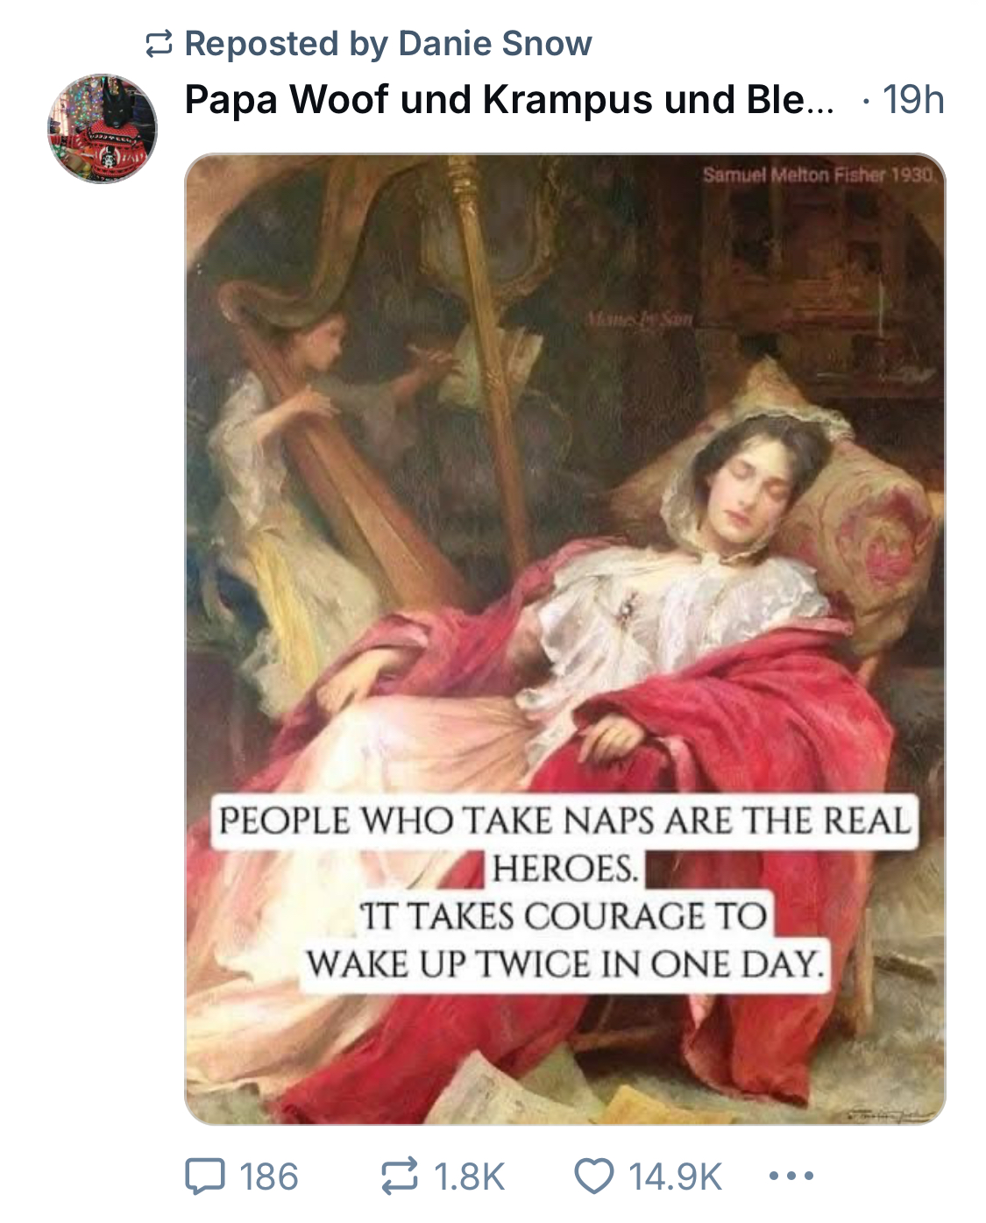Click the reply speech bubble icon

click(x=205, y=1177)
